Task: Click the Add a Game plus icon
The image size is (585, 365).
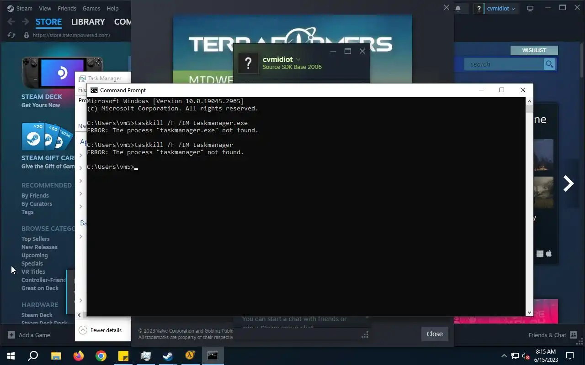Action: (11, 335)
